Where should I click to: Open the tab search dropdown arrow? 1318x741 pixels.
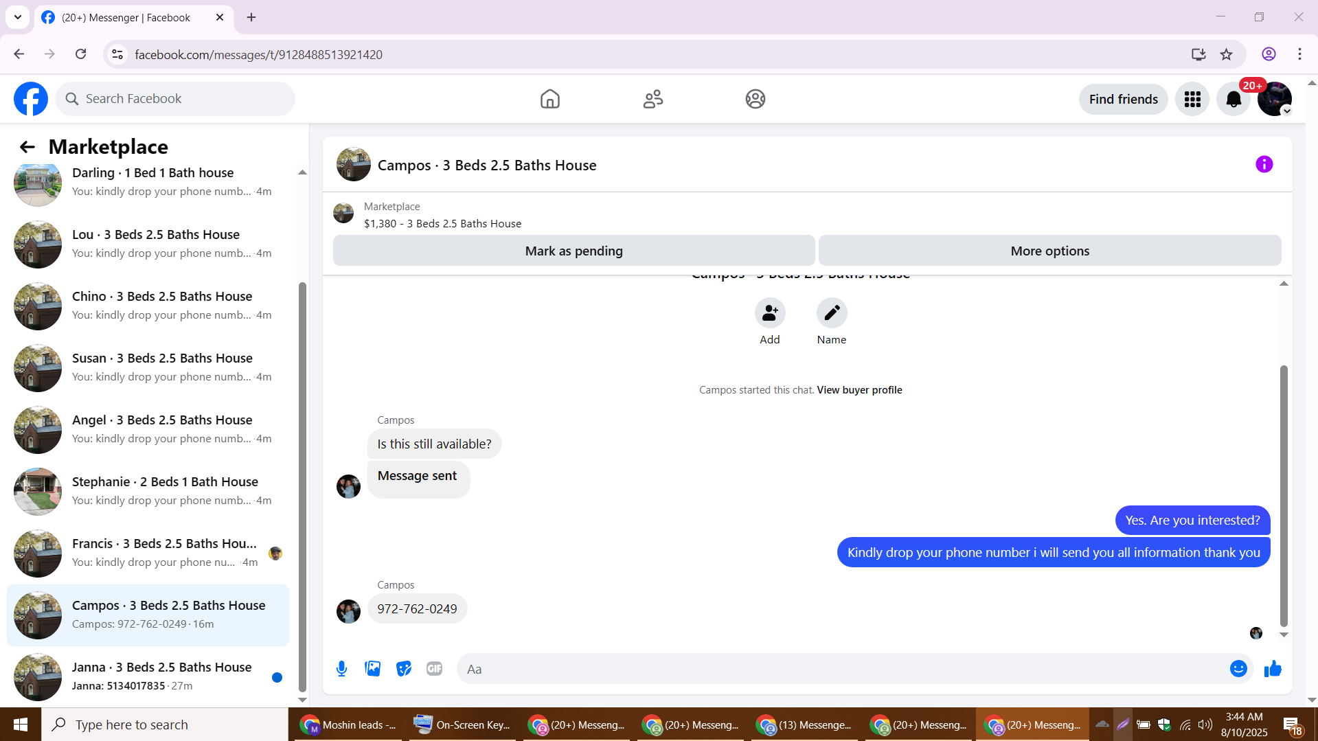point(18,17)
